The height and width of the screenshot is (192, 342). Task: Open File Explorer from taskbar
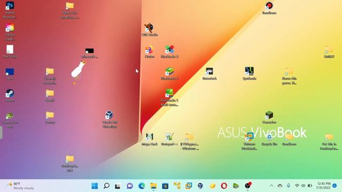(153, 186)
